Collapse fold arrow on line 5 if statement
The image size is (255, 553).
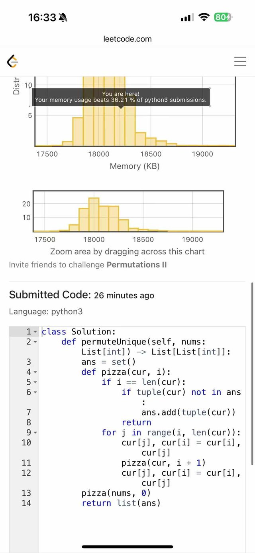[35, 382]
